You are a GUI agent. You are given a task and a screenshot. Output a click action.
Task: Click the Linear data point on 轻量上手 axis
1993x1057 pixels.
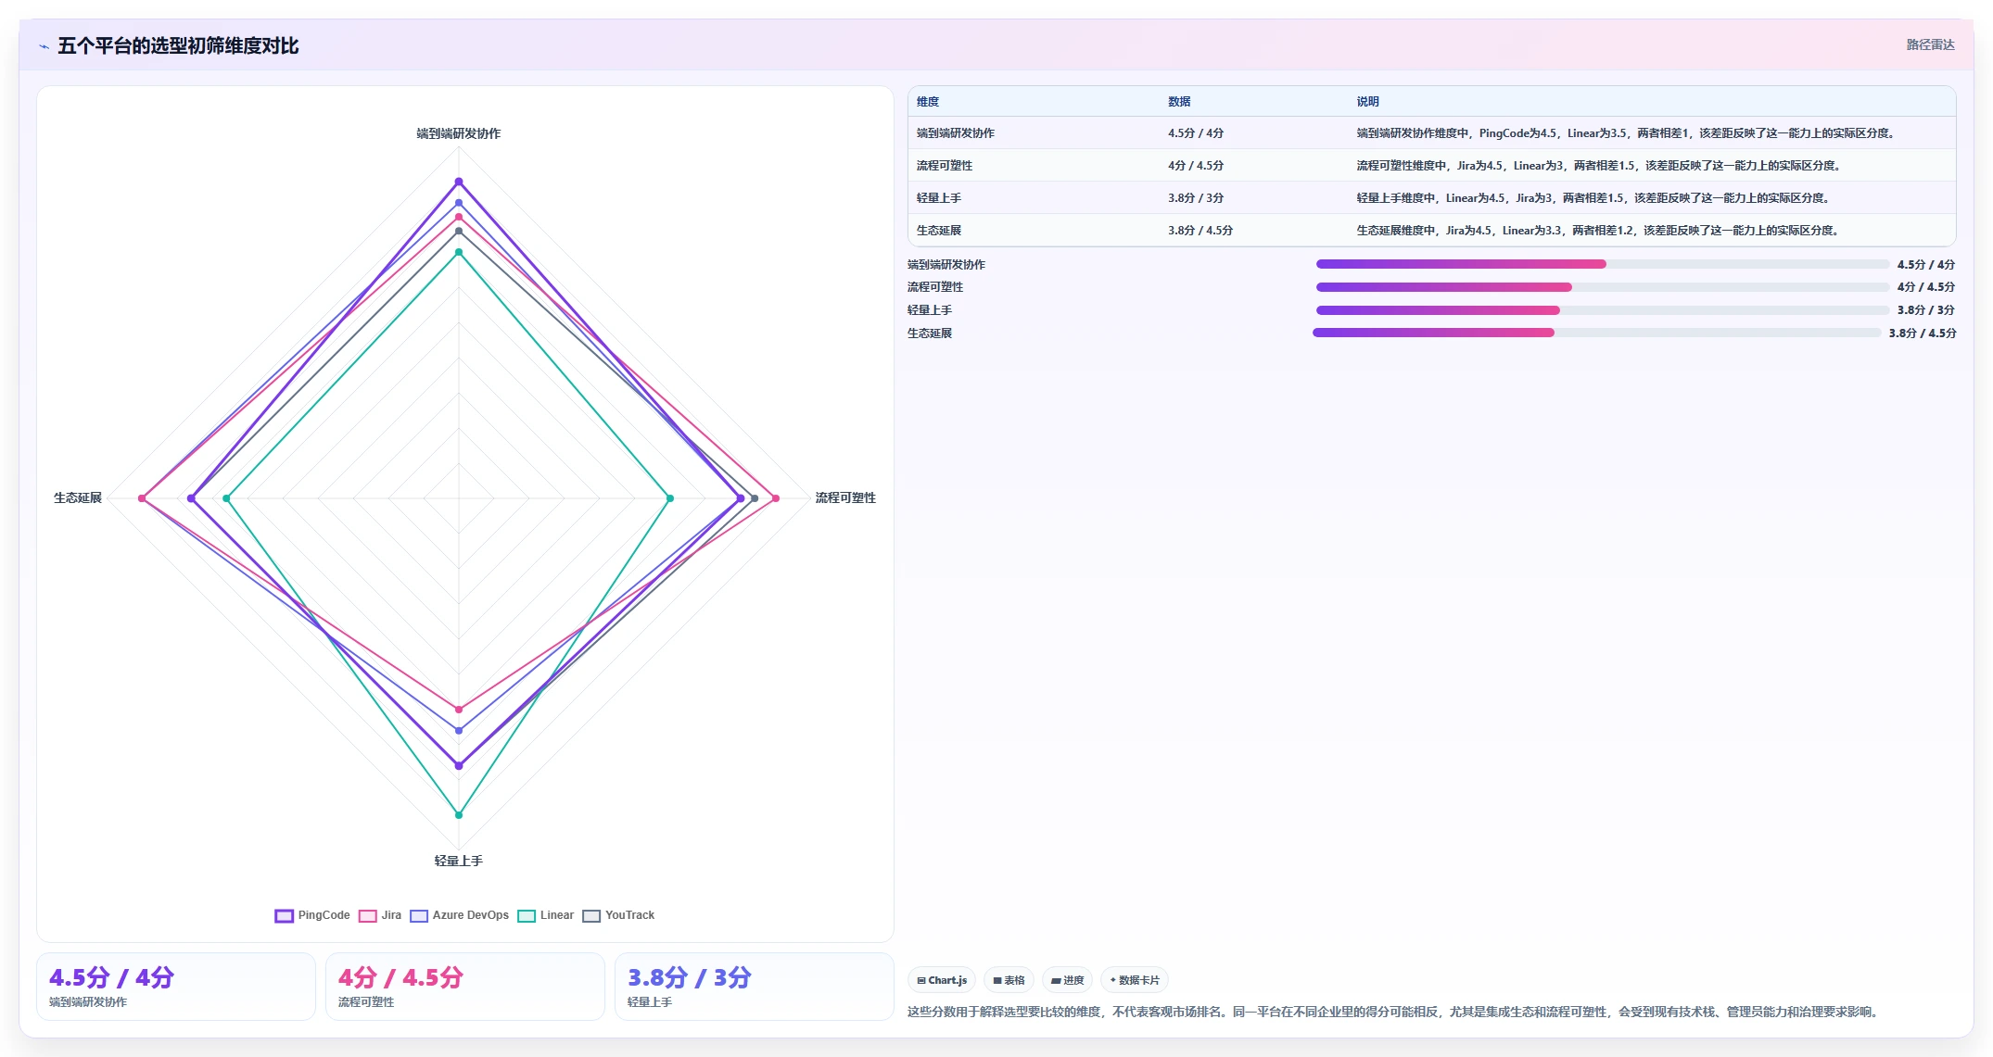(459, 815)
